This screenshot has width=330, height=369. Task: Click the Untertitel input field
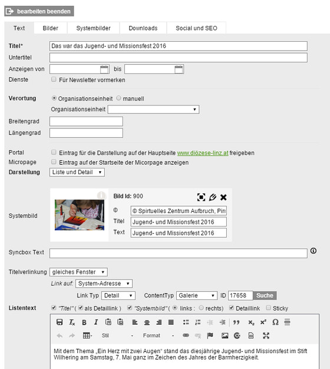179,58
